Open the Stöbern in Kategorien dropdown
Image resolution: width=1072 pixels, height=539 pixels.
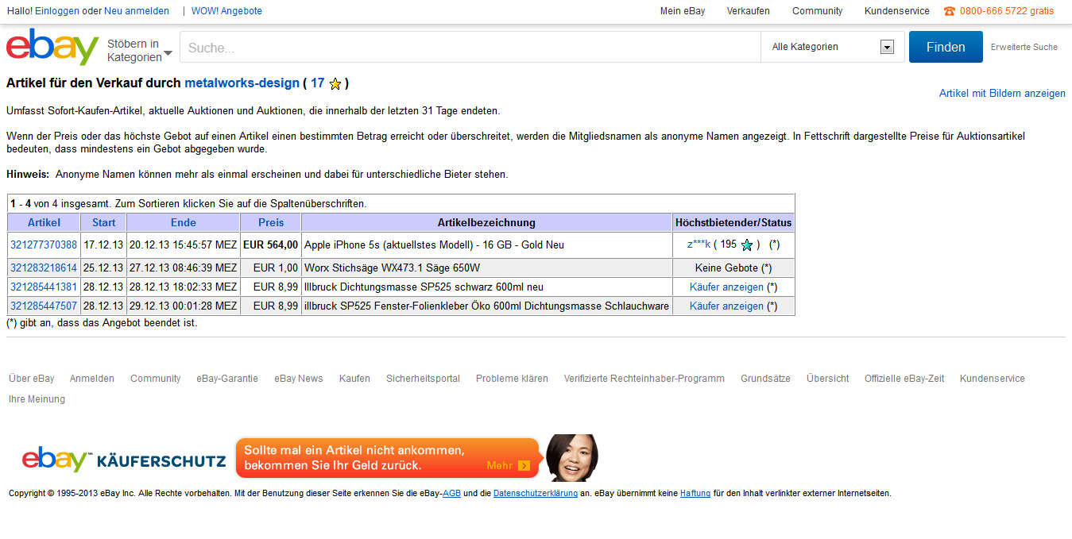(x=140, y=50)
